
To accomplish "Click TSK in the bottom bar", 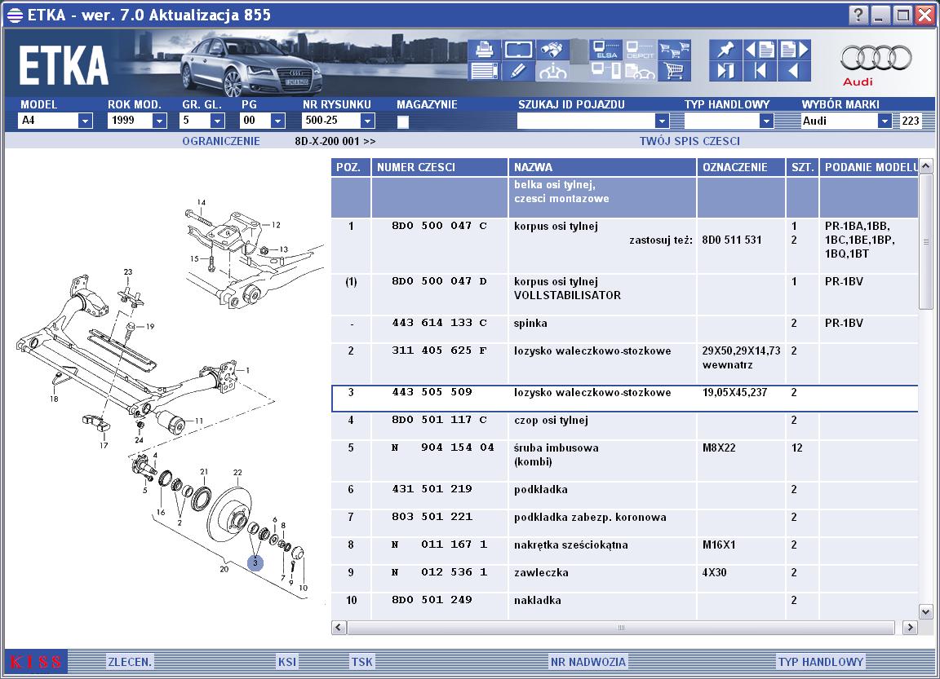I will [361, 662].
